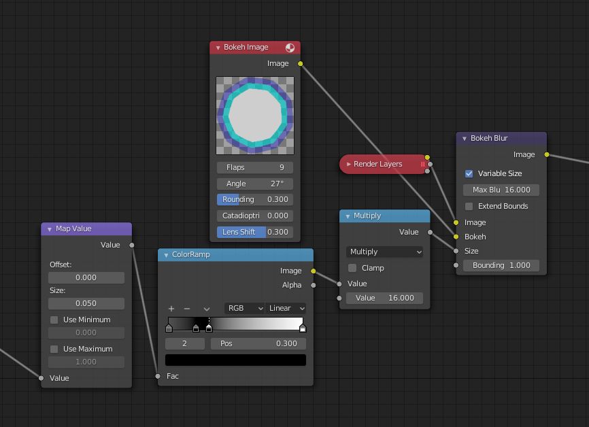
Task: Open the RGB color mode dropdown
Action: coord(244,308)
